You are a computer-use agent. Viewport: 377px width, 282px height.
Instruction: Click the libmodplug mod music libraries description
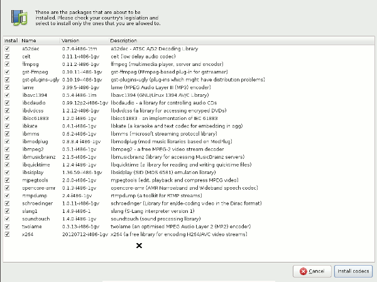click(x=172, y=141)
